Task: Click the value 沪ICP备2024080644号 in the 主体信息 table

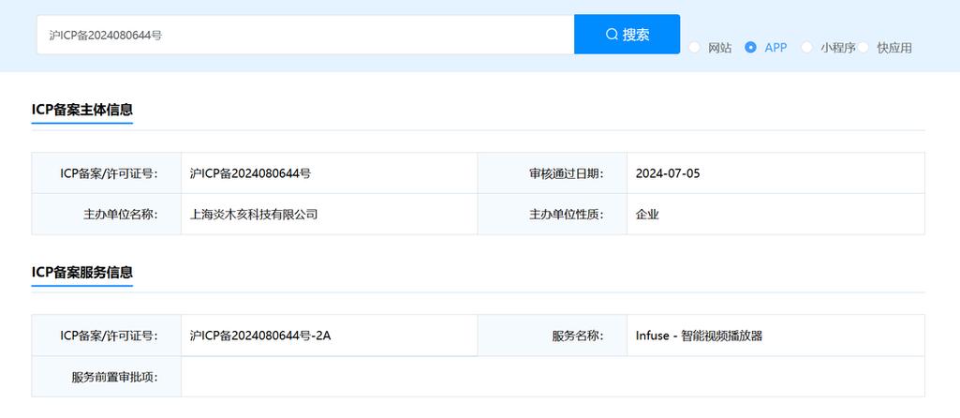Action: tap(250, 173)
